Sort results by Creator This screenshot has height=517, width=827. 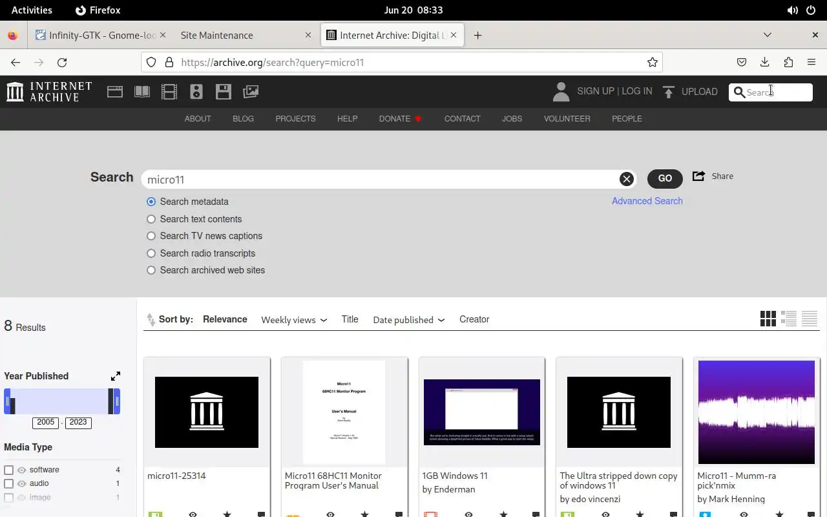click(x=474, y=319)
